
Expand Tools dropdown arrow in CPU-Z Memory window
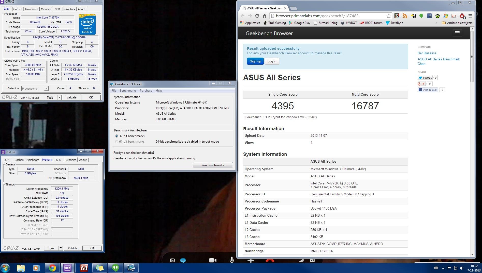pos(61,248)
